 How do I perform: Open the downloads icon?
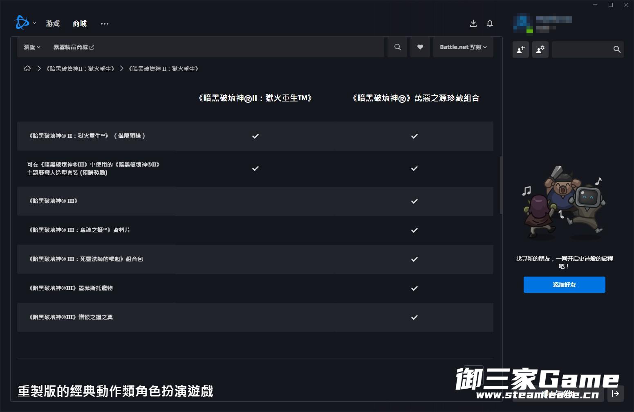tap(473, 23)
